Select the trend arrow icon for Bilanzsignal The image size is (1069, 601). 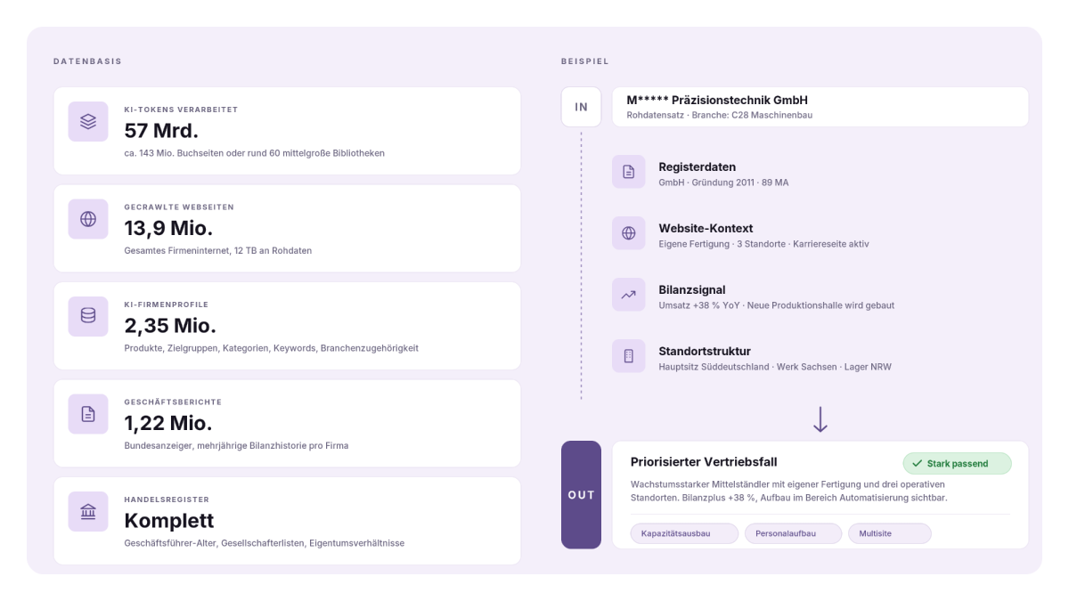coord(628,295)
